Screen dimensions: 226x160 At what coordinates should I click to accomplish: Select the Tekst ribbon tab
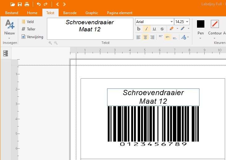(50, 13)
